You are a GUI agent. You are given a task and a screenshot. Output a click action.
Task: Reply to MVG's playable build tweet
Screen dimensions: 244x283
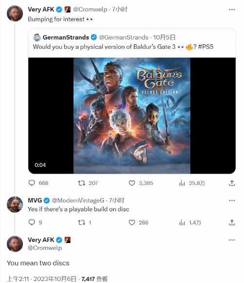(32, 222)
